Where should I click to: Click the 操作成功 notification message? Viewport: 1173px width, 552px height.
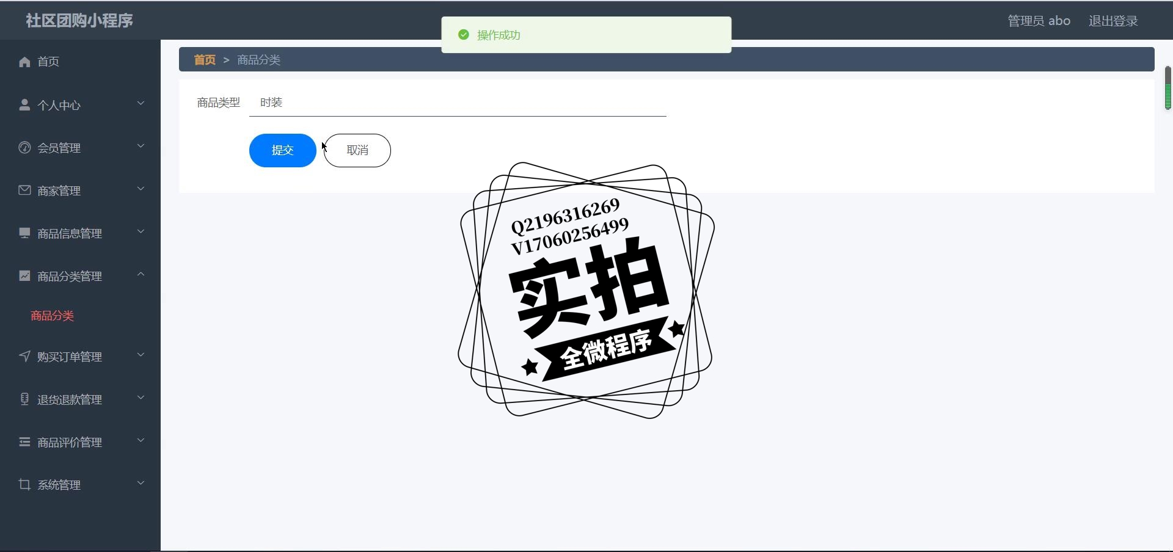pyautogui.click(x=499, y=35)
